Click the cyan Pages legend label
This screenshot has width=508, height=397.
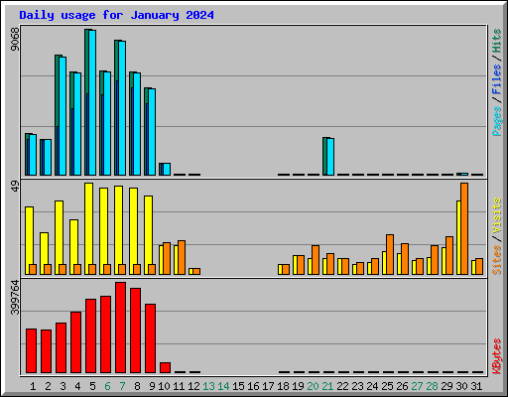[497, 121]
